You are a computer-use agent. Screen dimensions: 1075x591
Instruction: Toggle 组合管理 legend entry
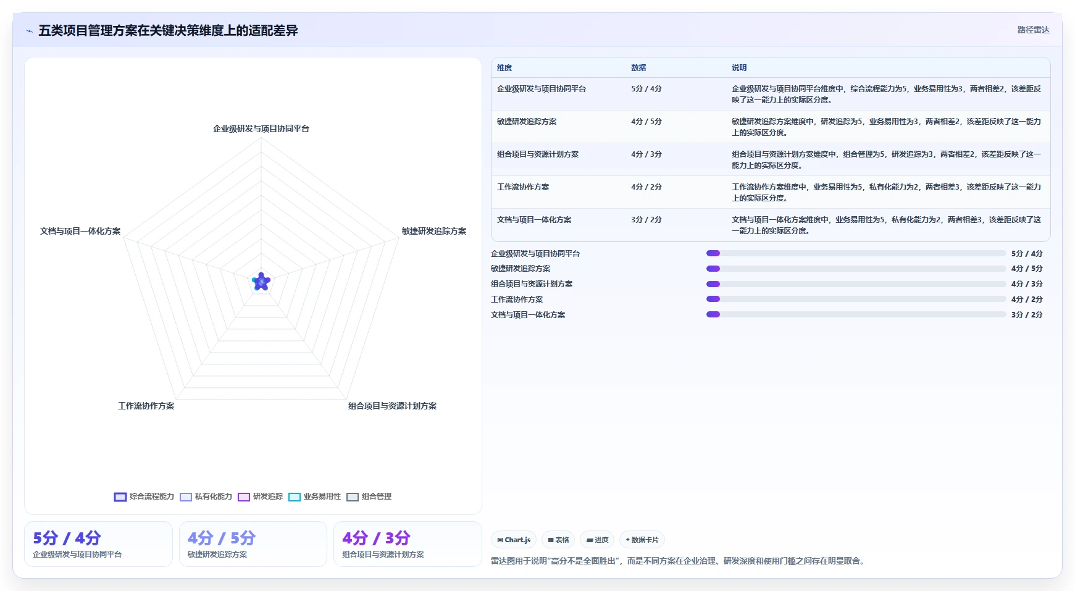pyautogui.click(x=369, y=497)
